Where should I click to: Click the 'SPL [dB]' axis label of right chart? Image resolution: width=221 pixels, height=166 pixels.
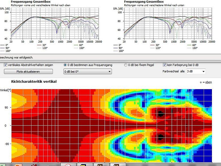pos(118,9)
